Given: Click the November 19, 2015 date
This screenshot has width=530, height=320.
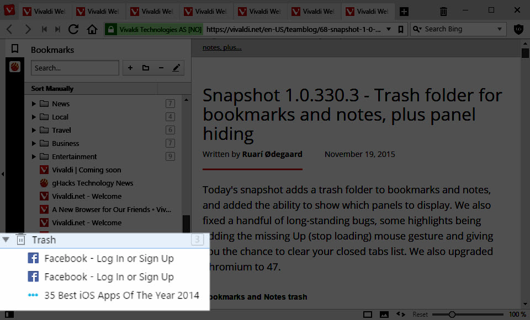Looking at the screenshot, I should pyautogui.click(x=359, y=154).
